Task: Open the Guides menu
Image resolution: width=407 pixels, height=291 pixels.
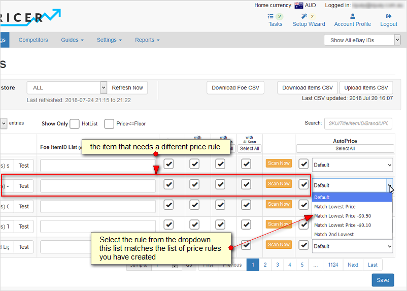Action: click(72, 40)
